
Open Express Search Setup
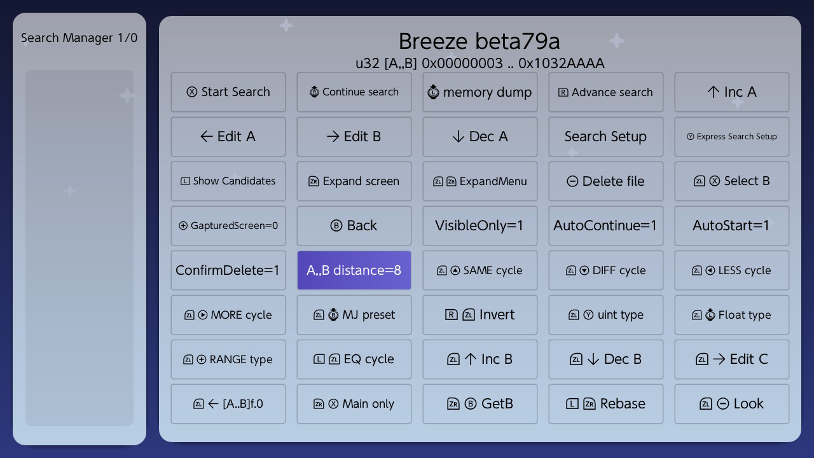tap(732, 137)
